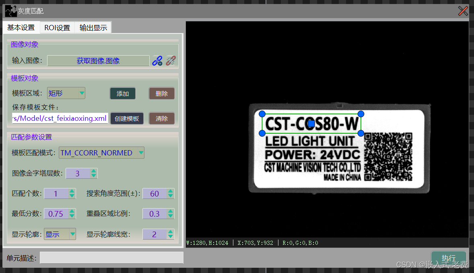The height and width of the screenshot is (273, 474).
Task: Click the 重叠区域比例 value field showing 0.3
Action: tap(155, 214)
